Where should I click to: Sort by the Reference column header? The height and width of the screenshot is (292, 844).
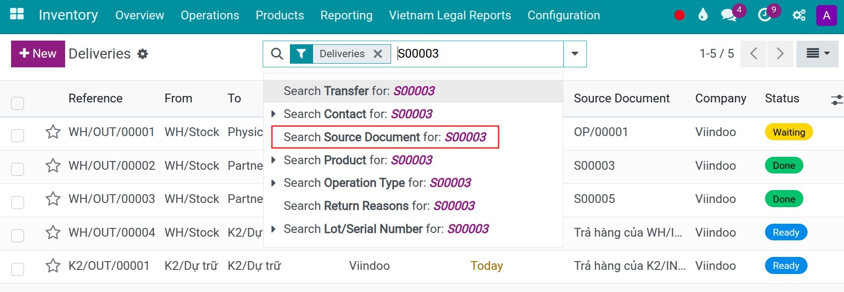coord(96,98)
